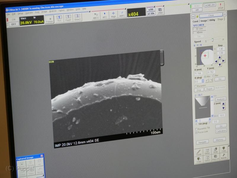The height and width of the screenshot is (178, 237).
Task: Open the Img List icon
Action: pyautogui.click(x=216, y=157)
